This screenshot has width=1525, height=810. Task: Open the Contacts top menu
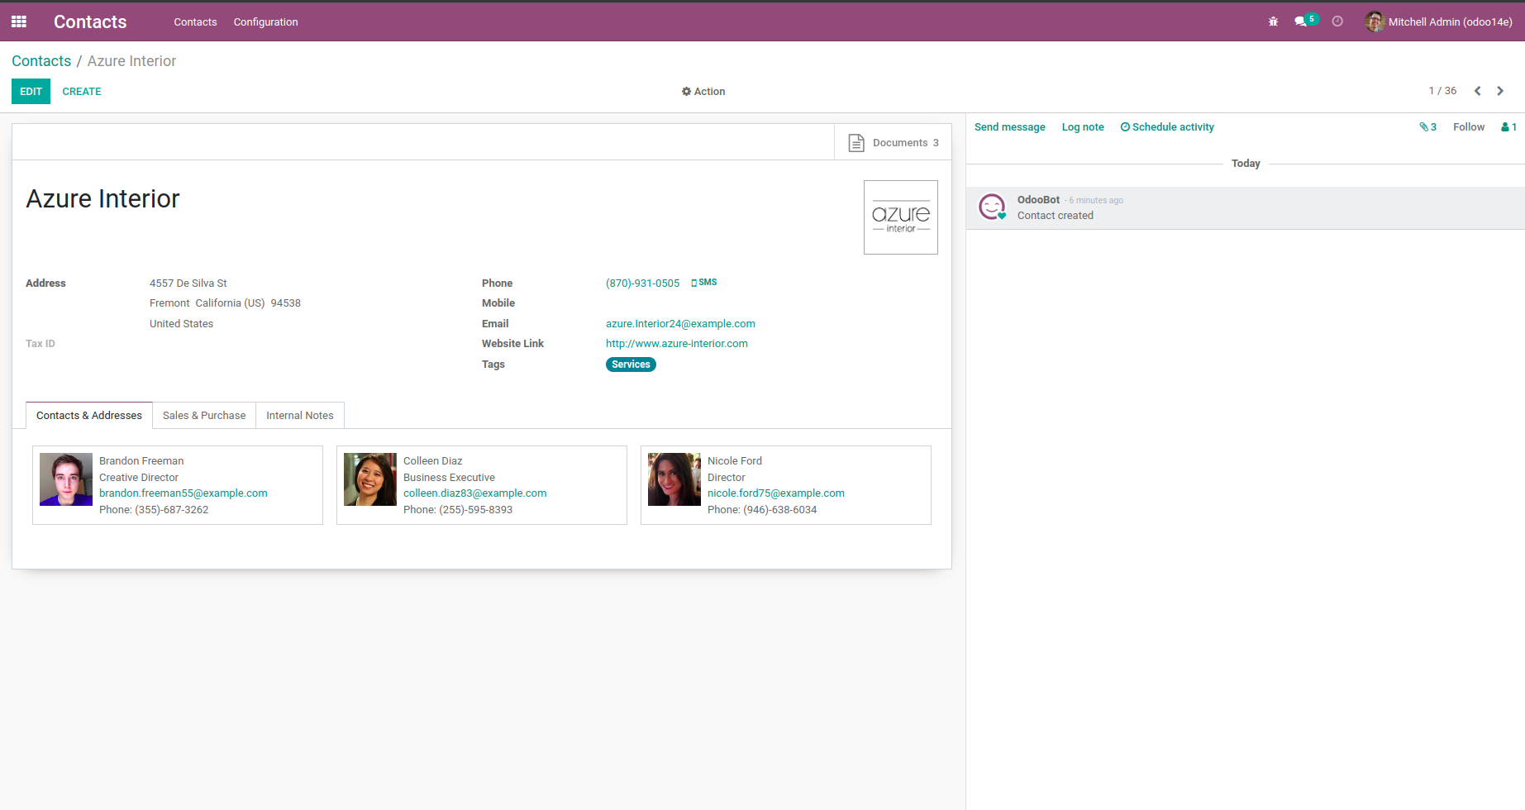195,22
